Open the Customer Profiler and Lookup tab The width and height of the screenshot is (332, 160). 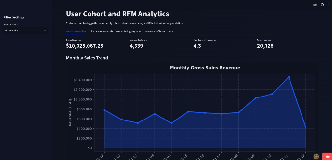(x=159, y=31)
